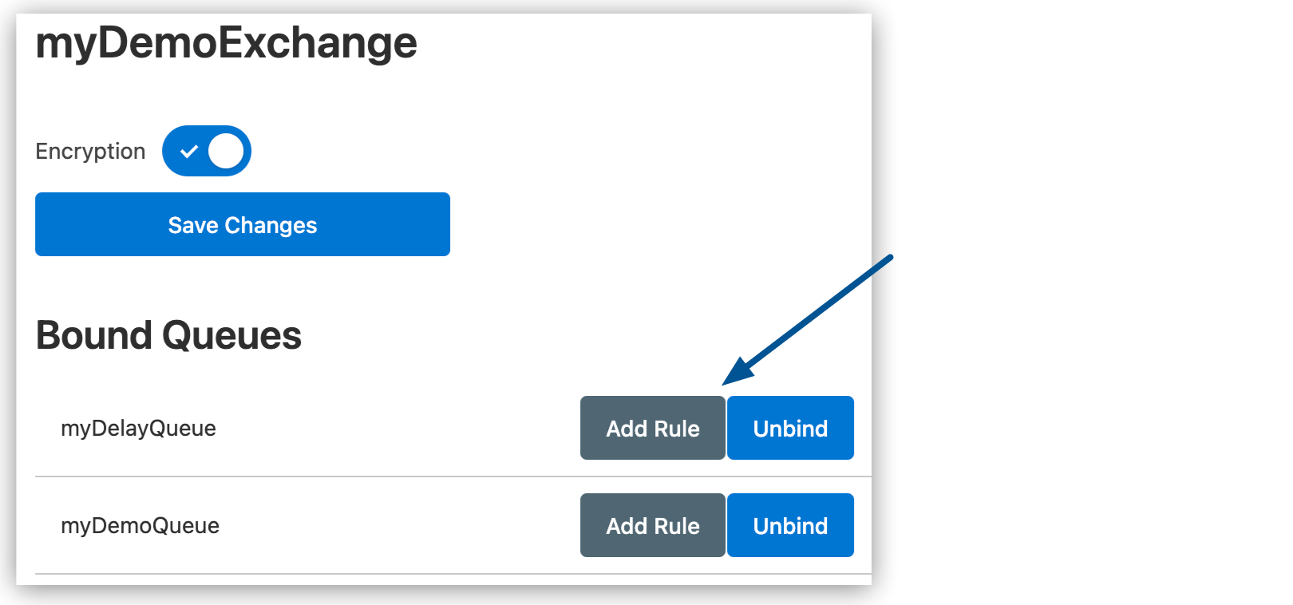The image size is (1293, 605).
Task: Select the myDelayQueue name label
Action: pyautogui.click(x=138, y=428)
